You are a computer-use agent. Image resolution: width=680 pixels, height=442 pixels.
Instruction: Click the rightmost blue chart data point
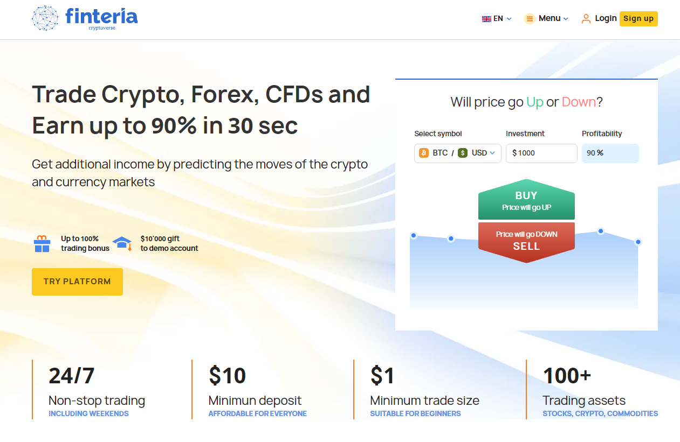pyautogui.click(x=638, y=242)
